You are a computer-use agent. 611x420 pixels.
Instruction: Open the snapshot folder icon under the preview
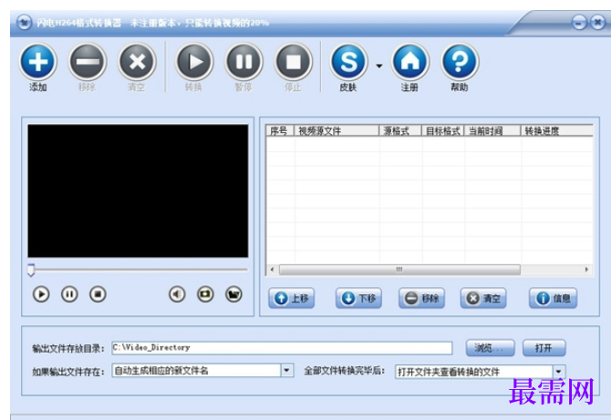point(233,294)
